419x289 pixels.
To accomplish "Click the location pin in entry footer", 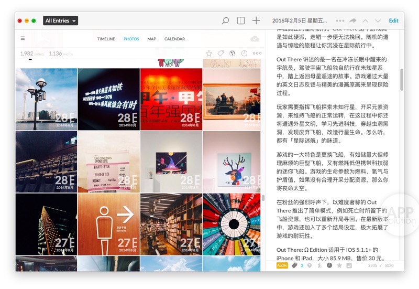I will pyautogui.click(x=310, y=265).
